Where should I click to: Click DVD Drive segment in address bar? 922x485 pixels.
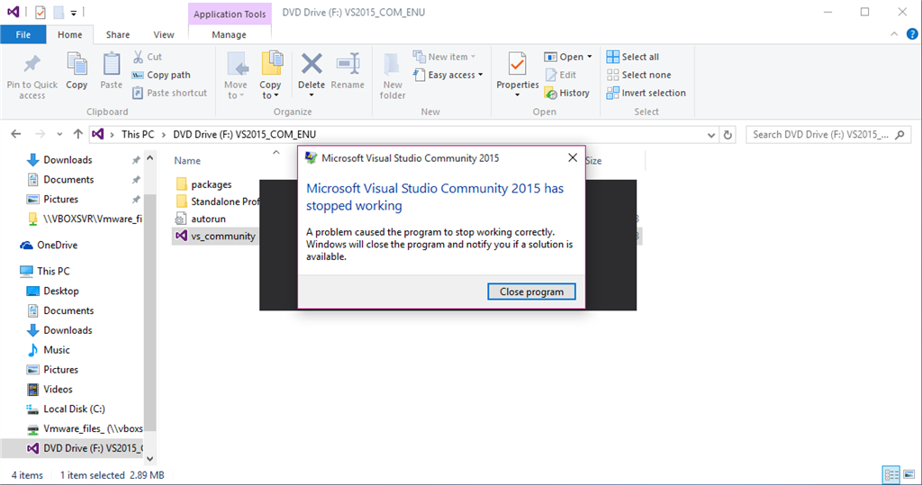coord(244,135)
